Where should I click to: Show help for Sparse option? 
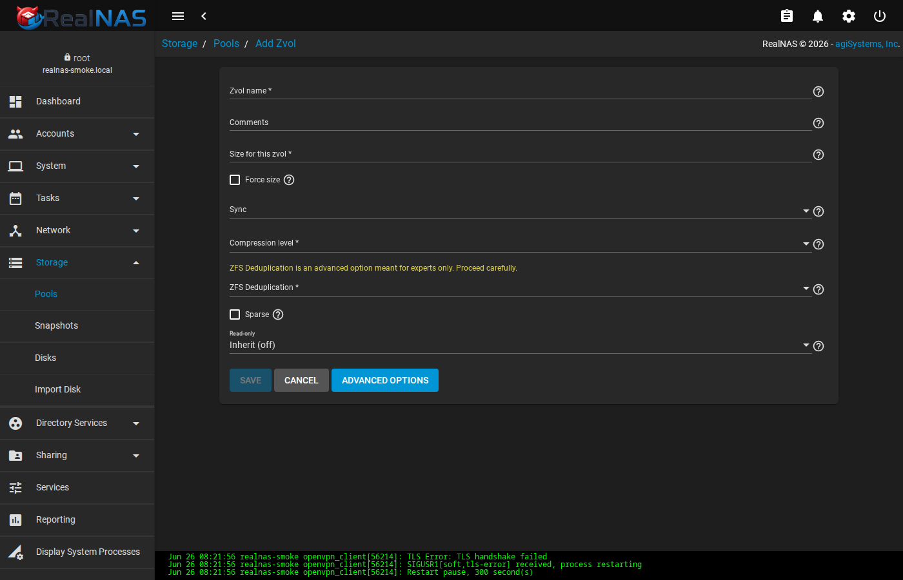tap(278, 314)
